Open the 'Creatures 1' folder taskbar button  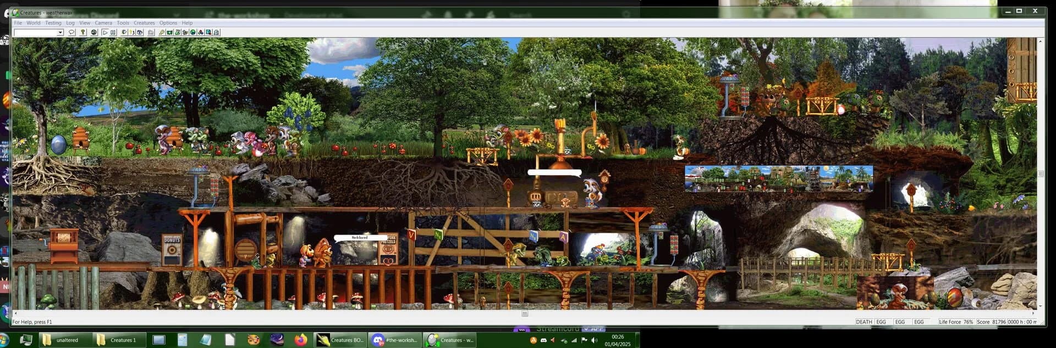pos(119,340)
